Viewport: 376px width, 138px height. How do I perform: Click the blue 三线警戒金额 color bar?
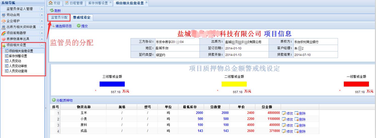pyautogui.click(x=112, y=84)
